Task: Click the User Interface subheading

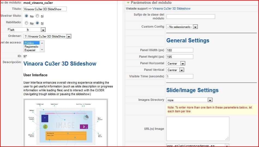Action: click(35, 75)
